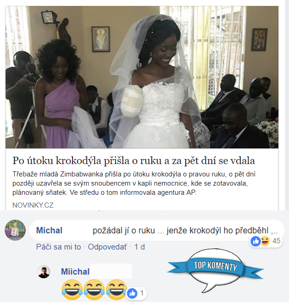The image size is (289, 302).
Task: Click the first crying-laughing emoji
Action: (x=72, y=290)
